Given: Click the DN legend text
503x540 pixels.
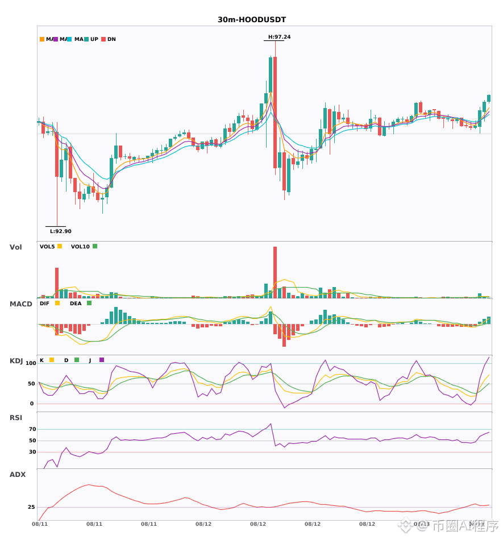Looking at the screenshot, I should [x=111, y=39].
